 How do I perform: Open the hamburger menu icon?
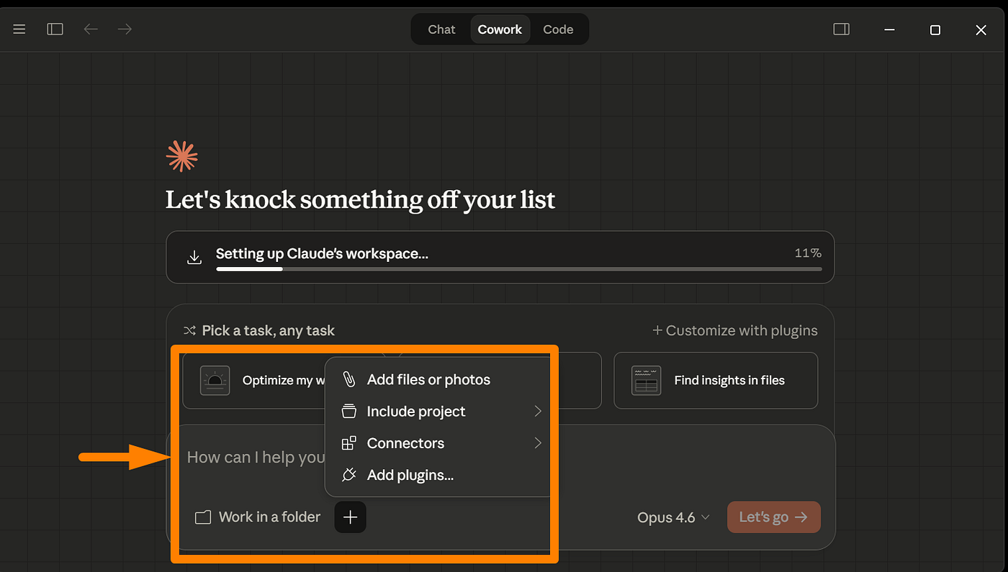point(19,29)
